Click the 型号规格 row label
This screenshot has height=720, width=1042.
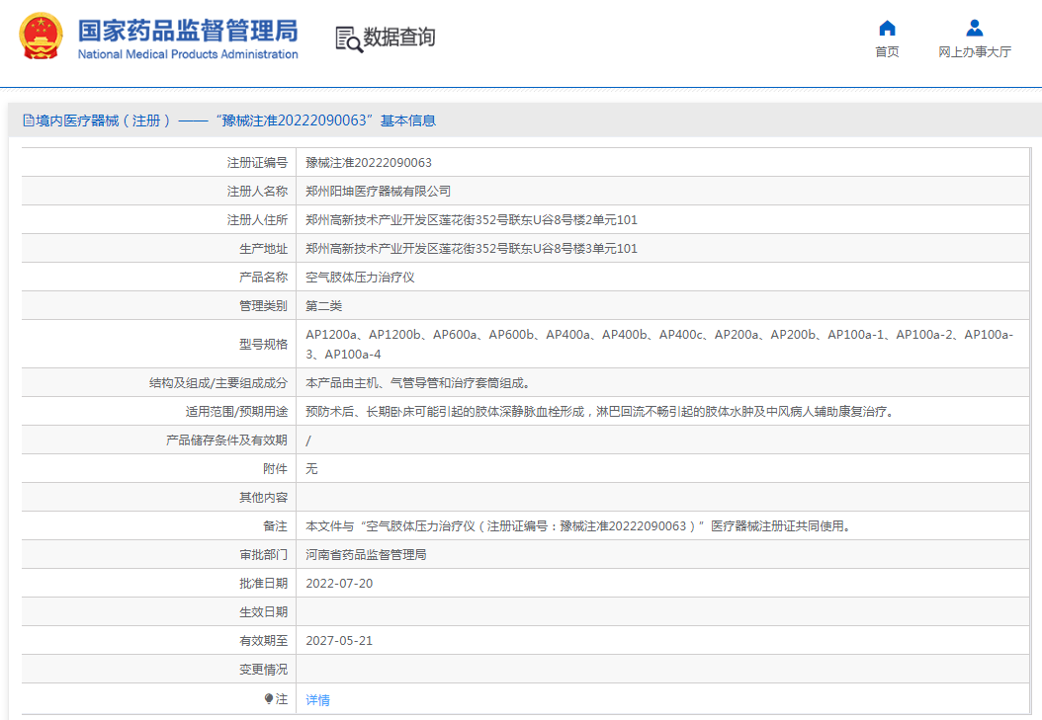pyautogui.click(x=263, y=344)
